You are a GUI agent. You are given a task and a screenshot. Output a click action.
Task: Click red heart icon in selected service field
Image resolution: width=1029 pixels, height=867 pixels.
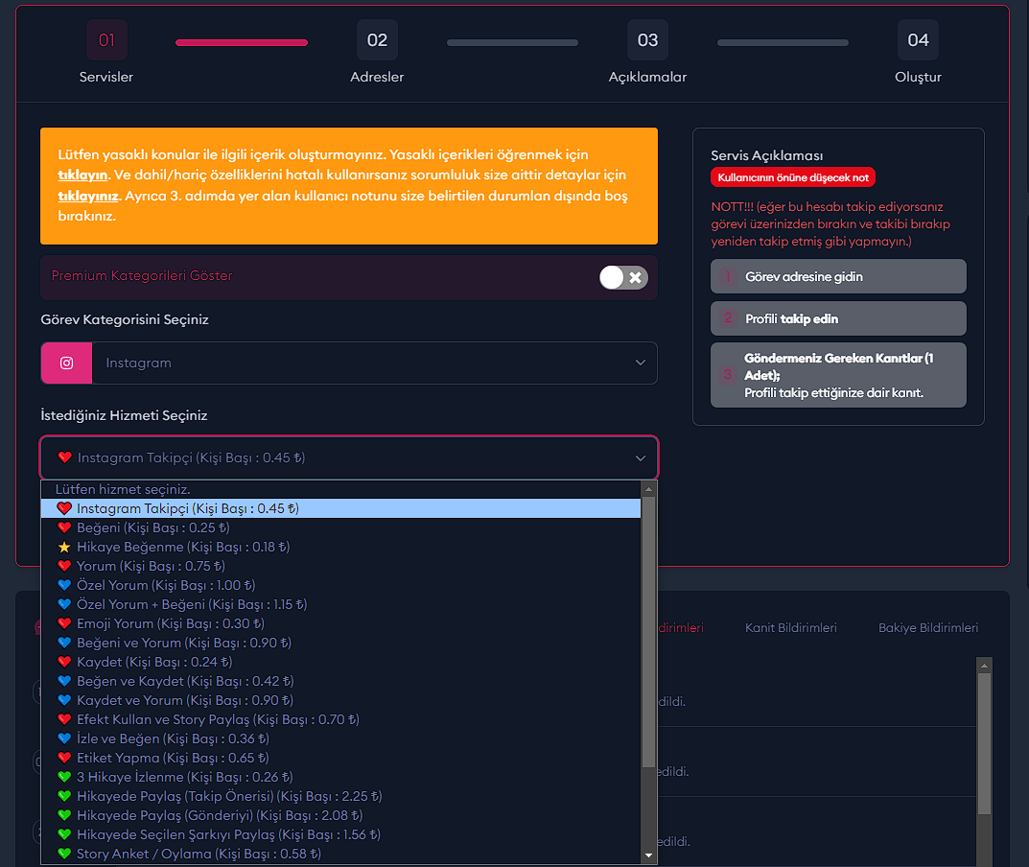(x=64, y=457)
